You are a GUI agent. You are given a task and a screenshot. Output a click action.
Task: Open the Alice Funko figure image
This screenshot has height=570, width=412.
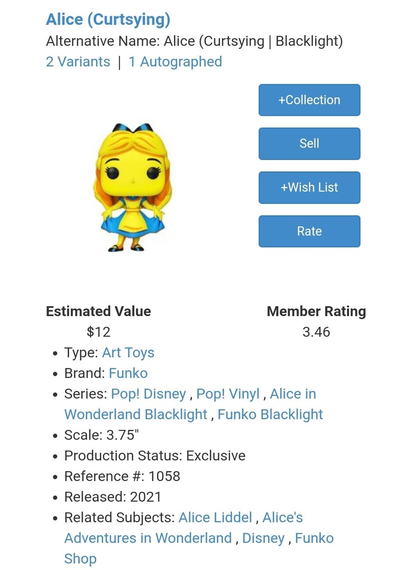coord(132,187)
